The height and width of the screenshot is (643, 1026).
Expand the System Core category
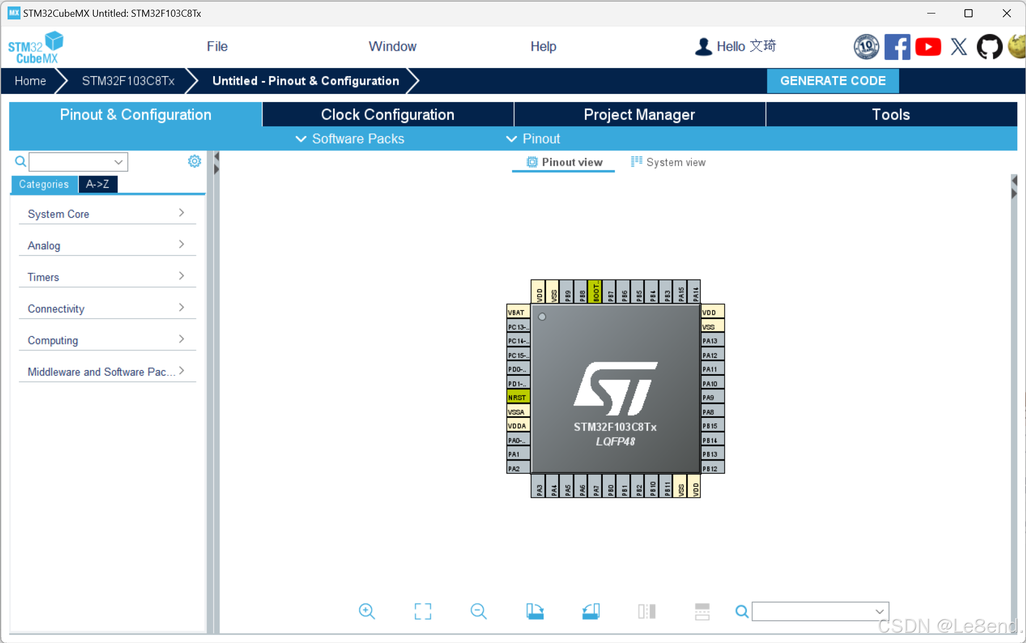[107, 214]
